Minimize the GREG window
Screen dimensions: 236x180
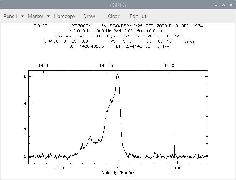tap(216, 5)
